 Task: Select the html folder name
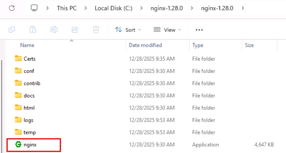pos(29,108)
